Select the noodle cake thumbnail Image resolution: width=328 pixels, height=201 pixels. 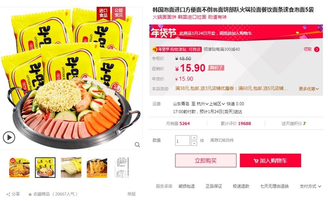pos(71,168)
